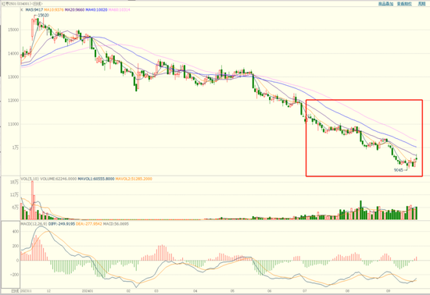The height and width of the screenshot is (295, 430).
Task: Click the orange MAVOL2:51285.2000 label
Action: coord(134,179)
